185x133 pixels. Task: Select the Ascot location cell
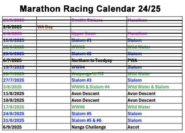(x=134, y=127)
